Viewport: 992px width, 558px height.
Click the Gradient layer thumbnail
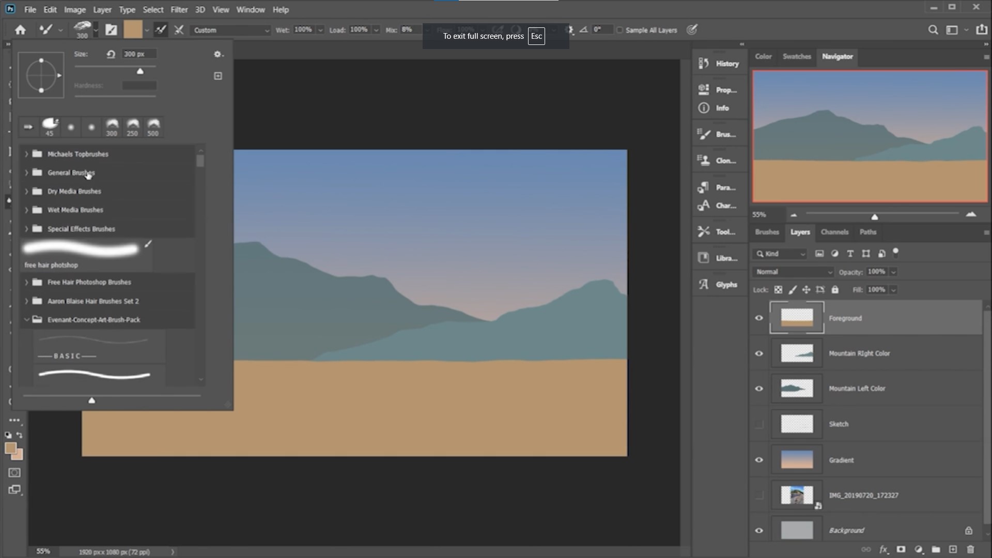pos(796,459)
